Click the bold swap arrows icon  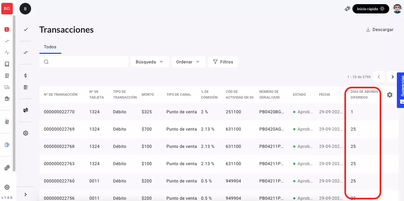click(x=26, y=110)
